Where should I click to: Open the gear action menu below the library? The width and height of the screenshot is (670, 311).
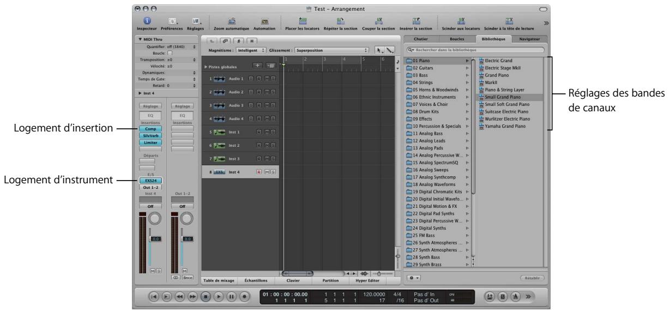click(415, 278)
